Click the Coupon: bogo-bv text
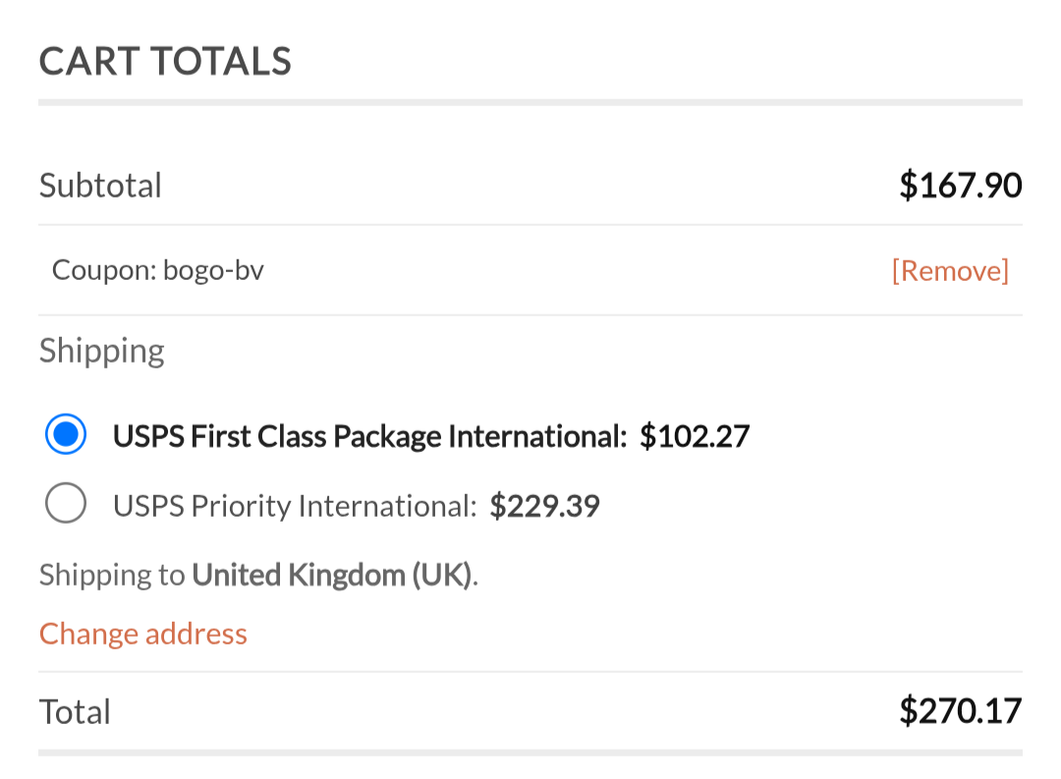This screenshot has width=1061, height=779. coord(157,270)
